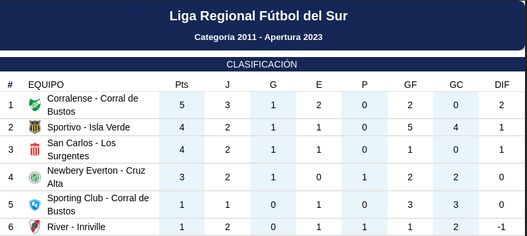The image size is (527, 236).
Task: Click the CLASIFICACIÓN section bar
Action: pyautogui.click(x=262, y=64)
